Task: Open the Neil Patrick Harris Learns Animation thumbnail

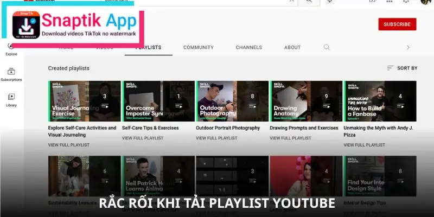Action: 158,176
